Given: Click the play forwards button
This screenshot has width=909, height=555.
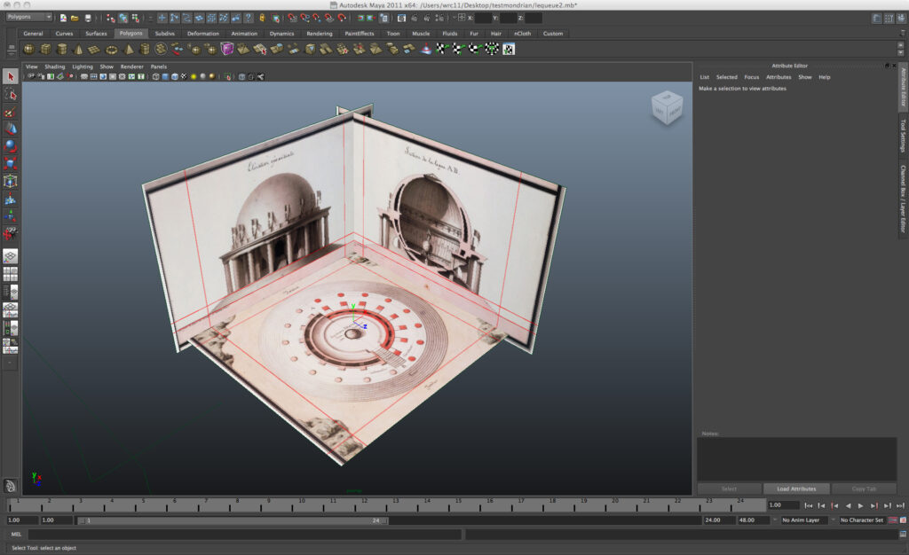Looking at the screenshot, I should pyautogui.click(x=860, y=505).
